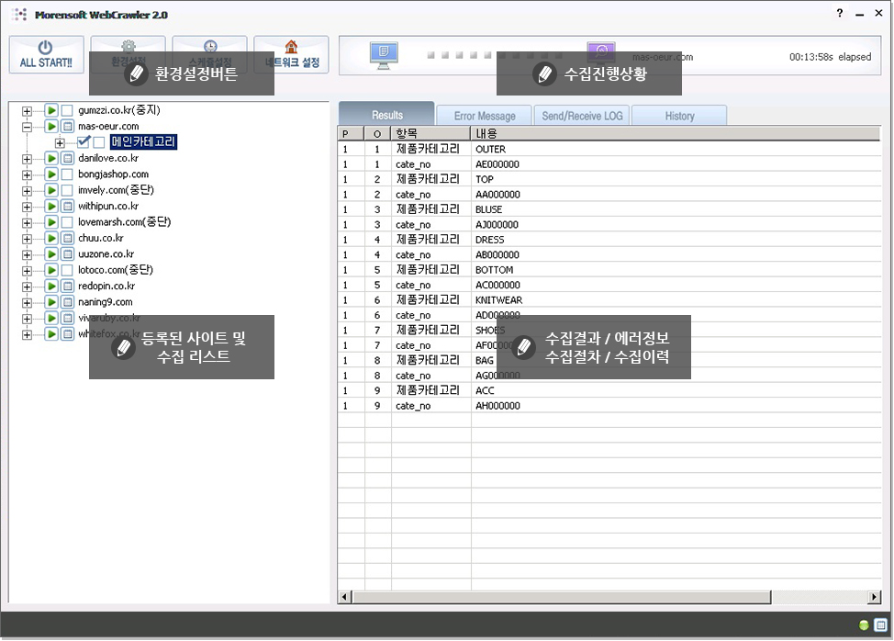Screen dimensions: 894x641
Task: Open the Error Message tab
Action: coord(484,116)
